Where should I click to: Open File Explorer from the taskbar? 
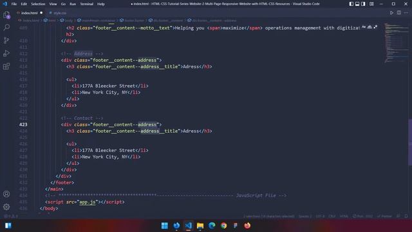pos(200,226)
